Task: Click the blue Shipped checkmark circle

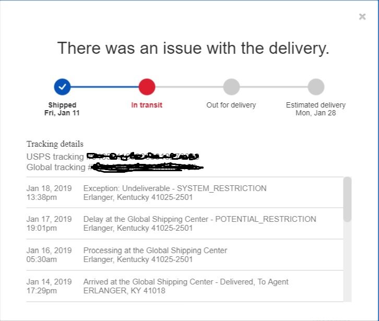Action: point(62,87)
